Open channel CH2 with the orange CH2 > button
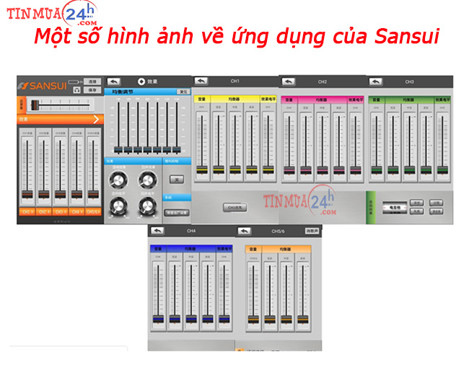Viewport: 469px width, 370px height. click(44, 211)
